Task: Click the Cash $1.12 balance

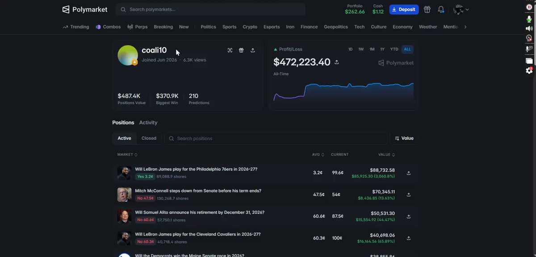Action: [x=378, y=9]
